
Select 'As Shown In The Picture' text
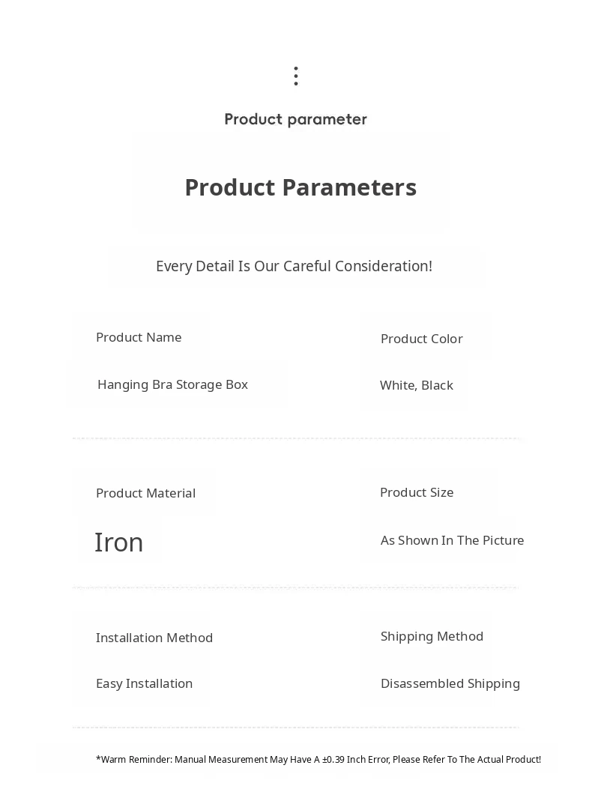click(452, 540)
